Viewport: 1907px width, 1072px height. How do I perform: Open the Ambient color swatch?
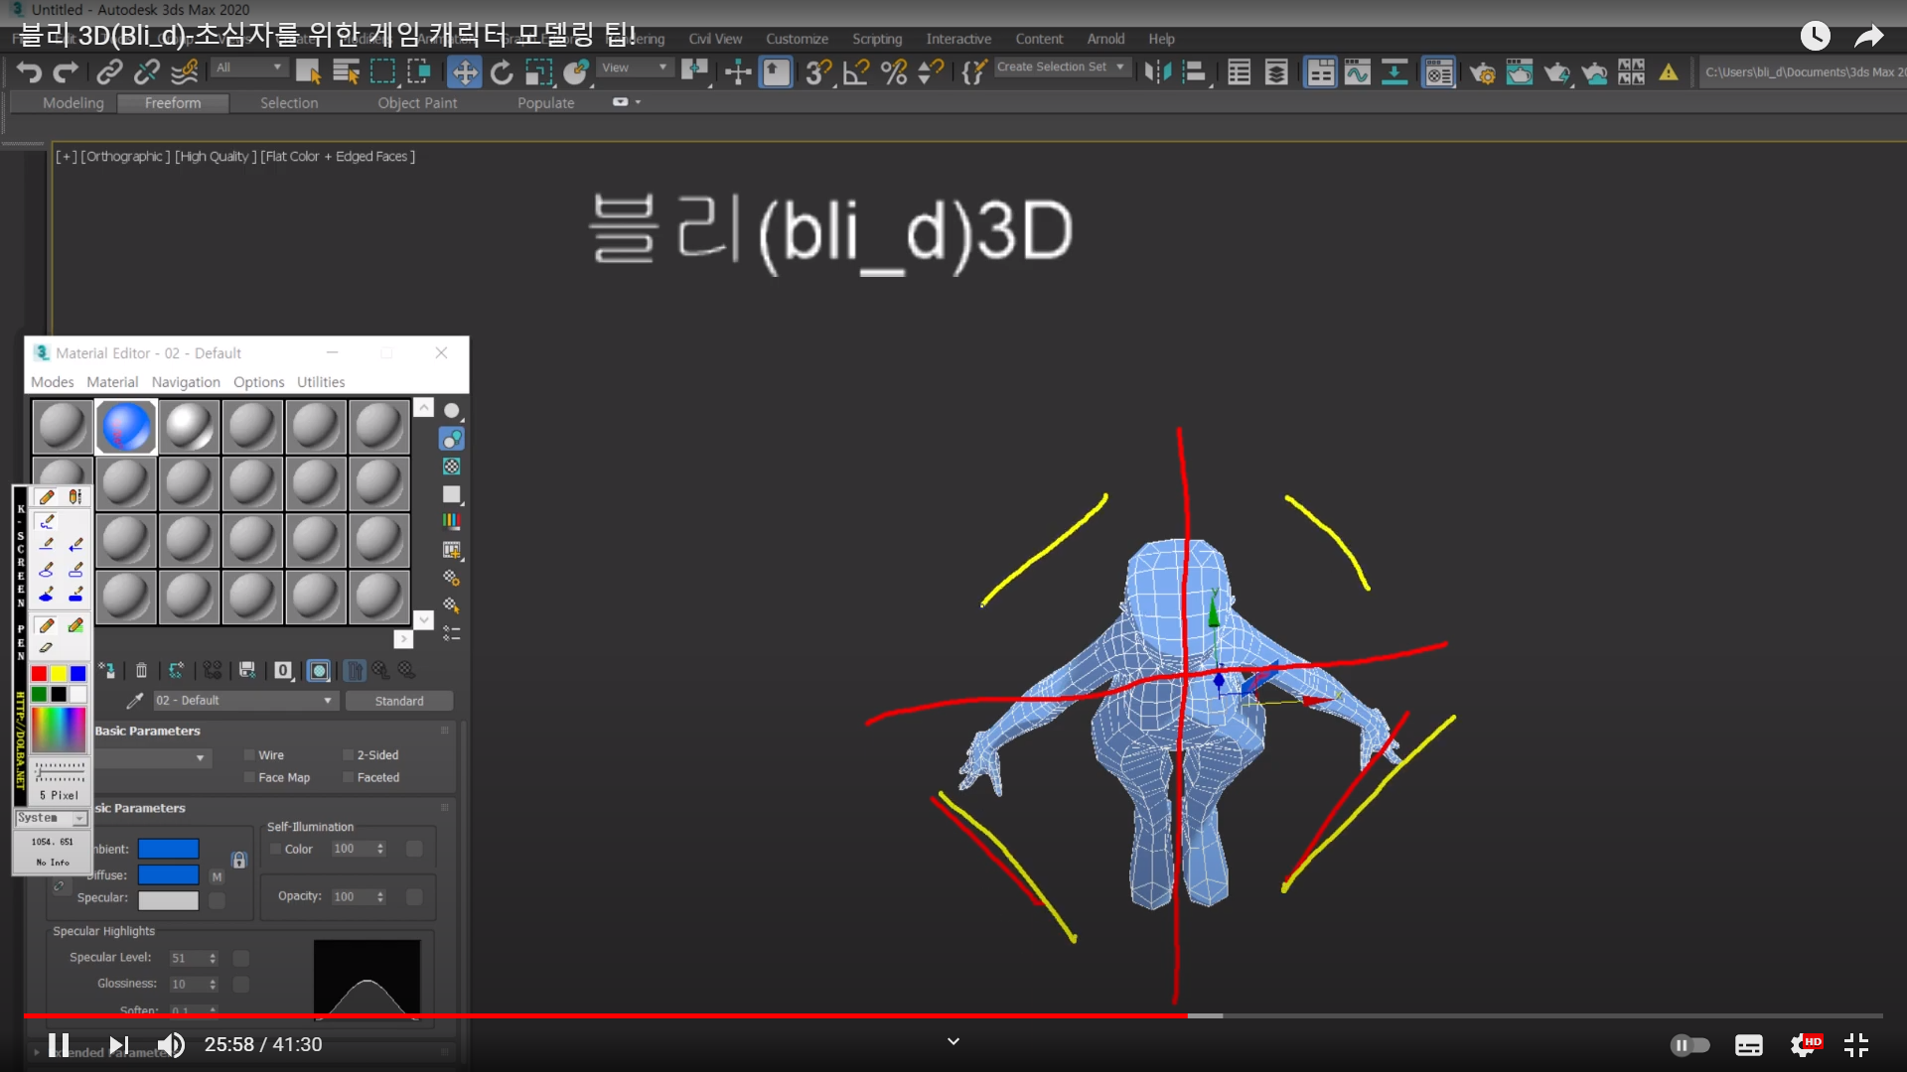coord(168,849)
